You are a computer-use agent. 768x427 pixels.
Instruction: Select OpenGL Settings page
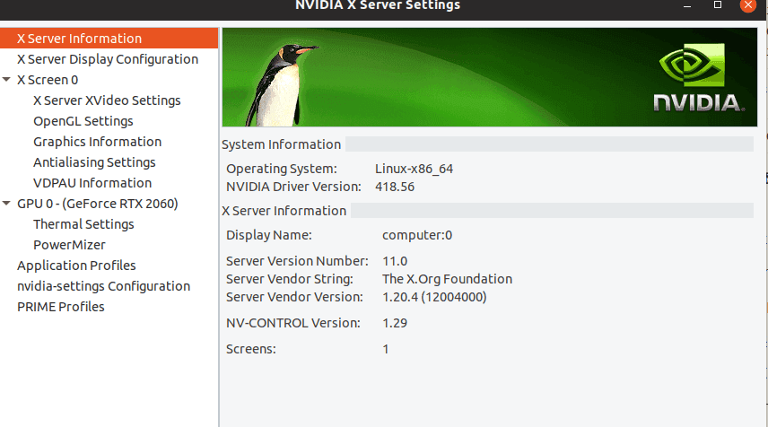point(83,121)
